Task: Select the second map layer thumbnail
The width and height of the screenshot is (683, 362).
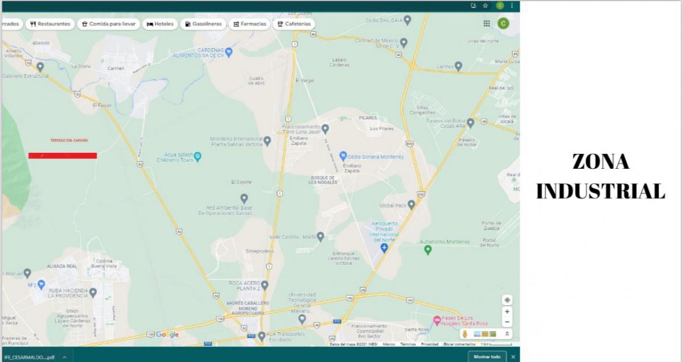Action: 485,334
